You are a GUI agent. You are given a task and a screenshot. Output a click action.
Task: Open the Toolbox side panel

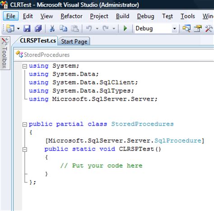point(5,53)
